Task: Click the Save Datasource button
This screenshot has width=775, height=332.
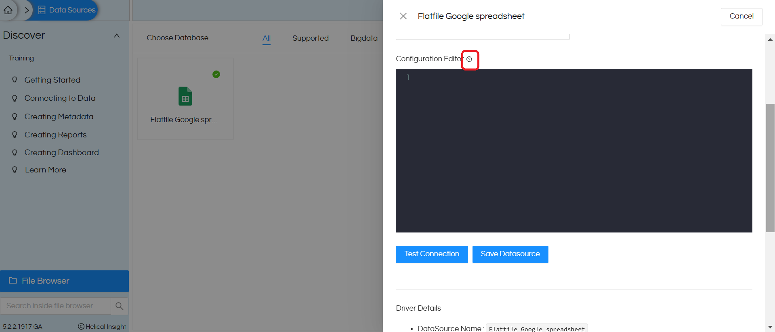Action: coord(510,254)
